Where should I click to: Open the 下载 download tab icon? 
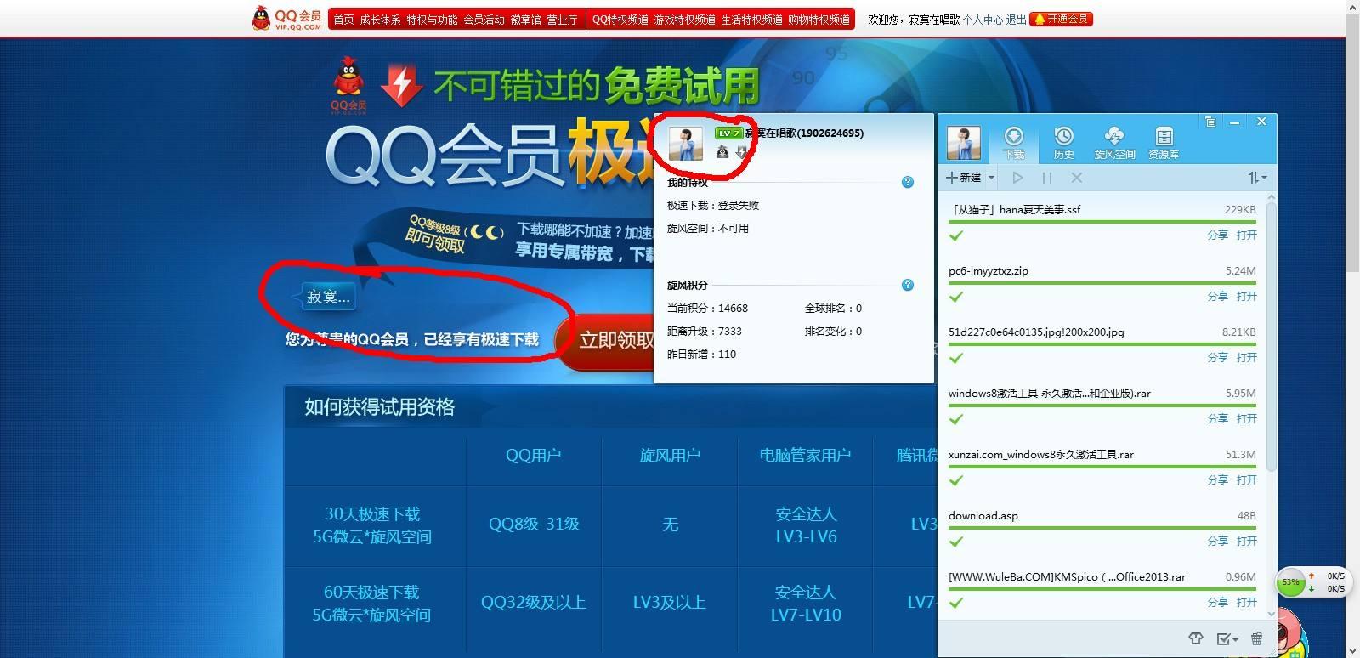coord(1014,143)
